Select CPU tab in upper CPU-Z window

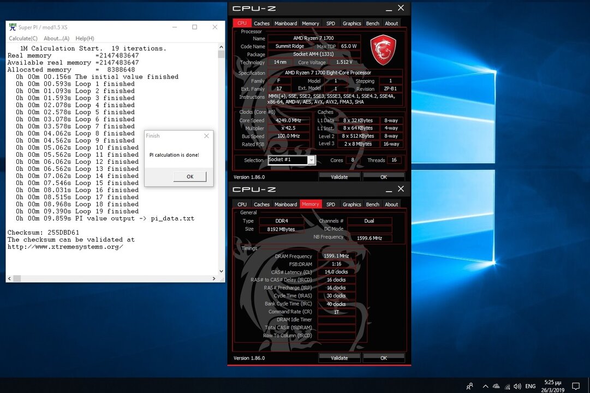(242, 23)
